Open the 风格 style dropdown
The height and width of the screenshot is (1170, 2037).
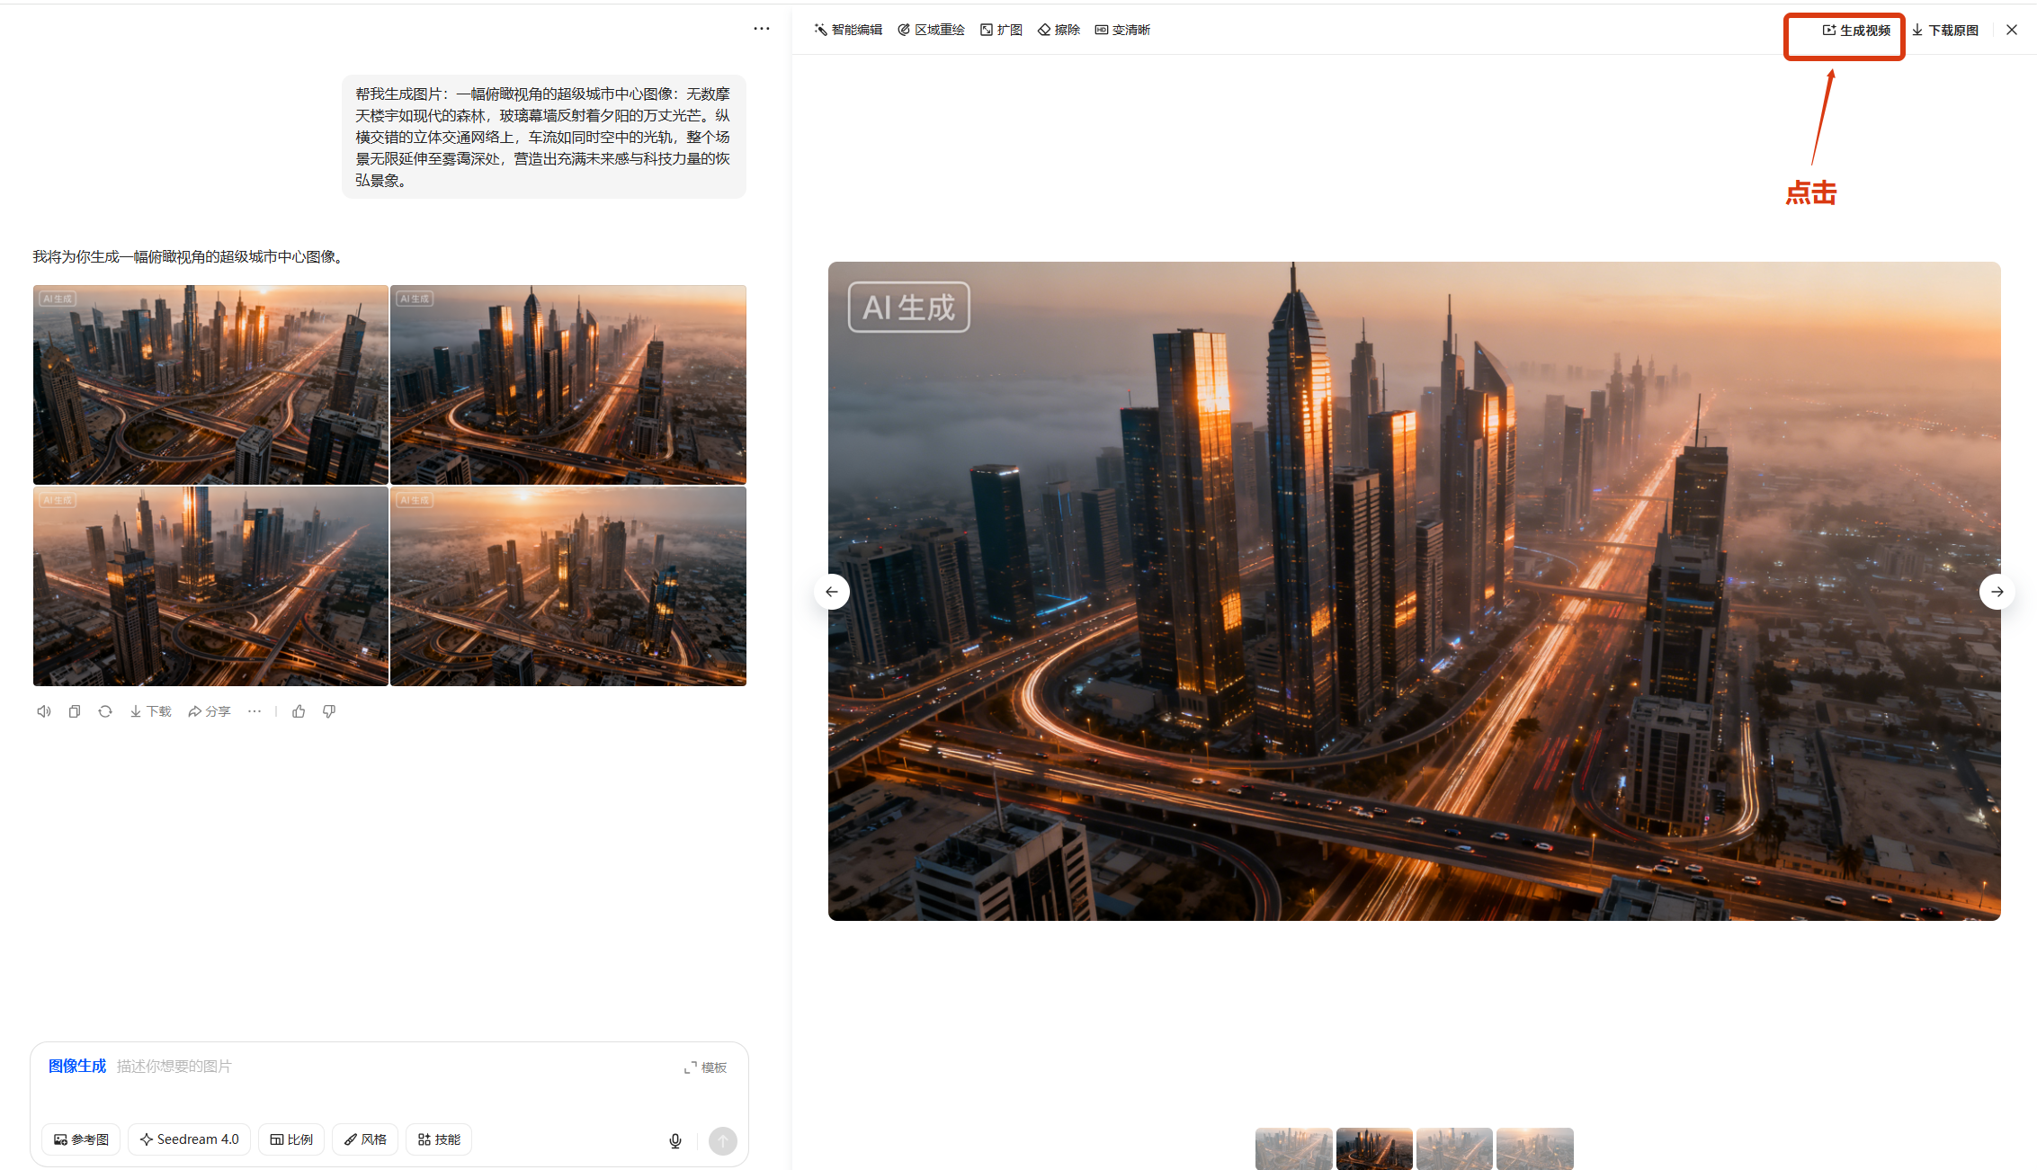pos(365,1139)
